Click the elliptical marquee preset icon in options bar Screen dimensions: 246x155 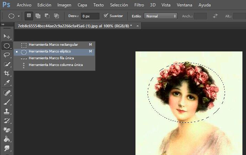[x=11, y=16]
